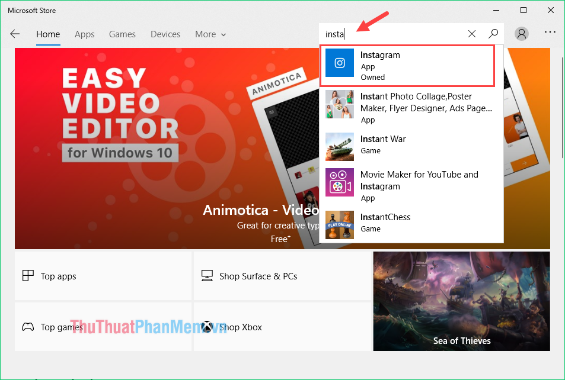The height and width of the screenshot is (380, 565).
Task: Expand the More dropdown menu
Action: [210, 34]
